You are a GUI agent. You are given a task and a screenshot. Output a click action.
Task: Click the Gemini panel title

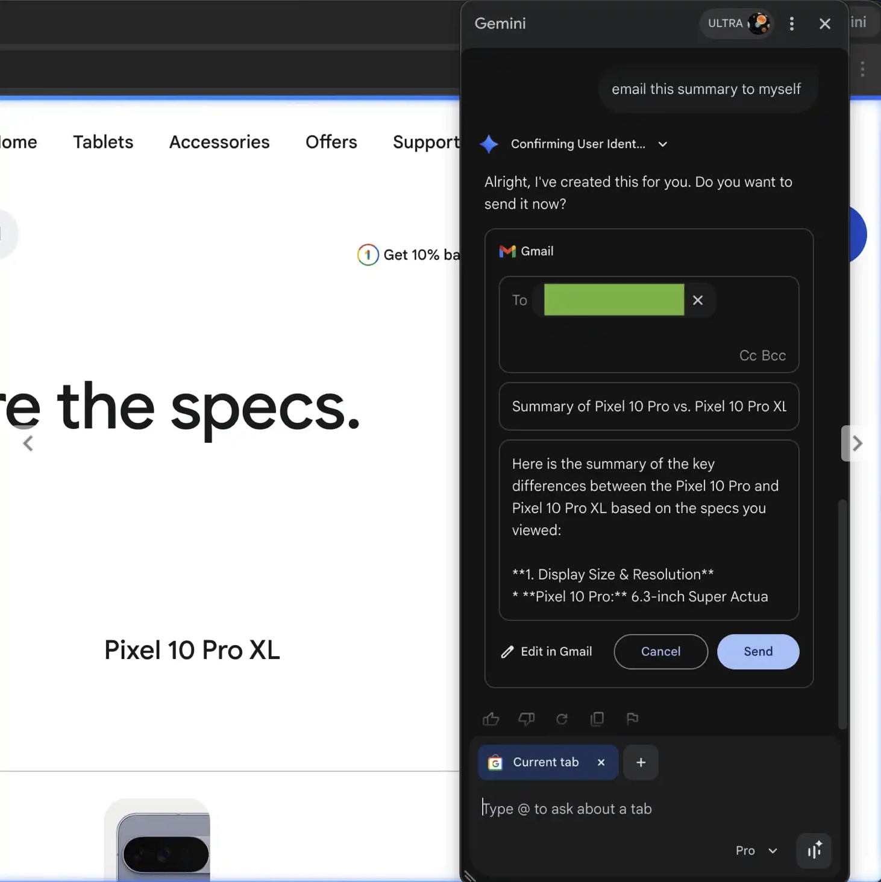pyautogui.click(x=500, y=23)
